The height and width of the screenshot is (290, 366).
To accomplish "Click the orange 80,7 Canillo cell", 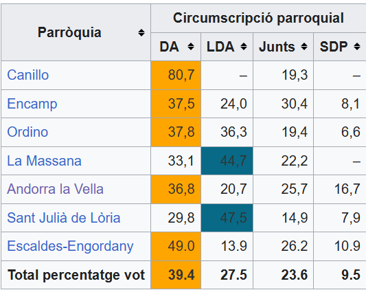I will 176,75.
